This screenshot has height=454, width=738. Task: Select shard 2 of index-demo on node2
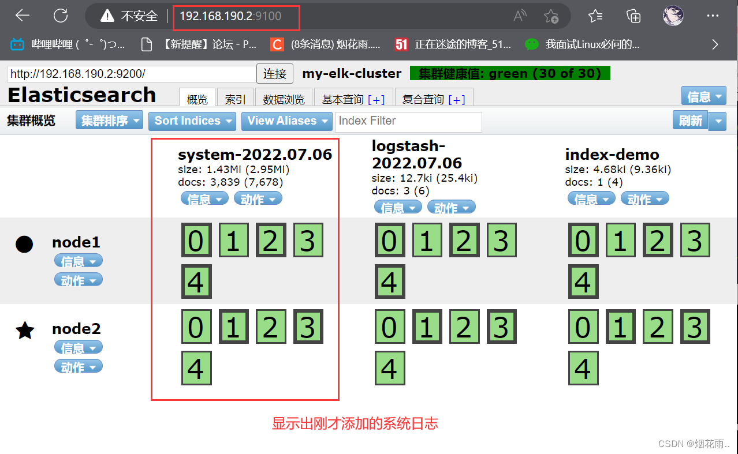pyautogui.click(x=658, y=327)
